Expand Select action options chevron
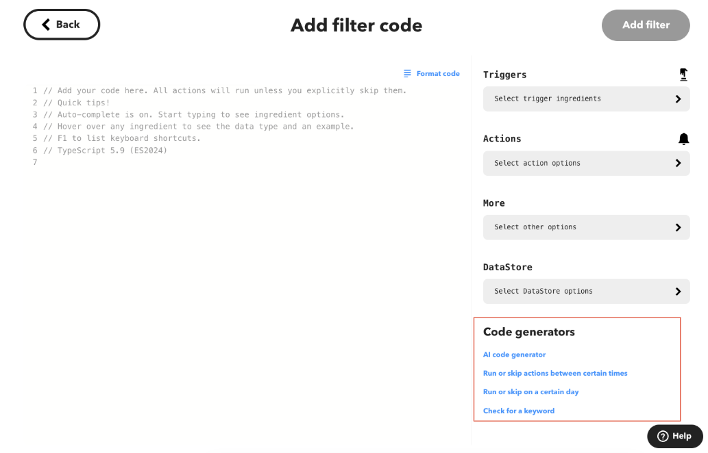The height and width of the screenshot is (453, 708). [678, 163]
